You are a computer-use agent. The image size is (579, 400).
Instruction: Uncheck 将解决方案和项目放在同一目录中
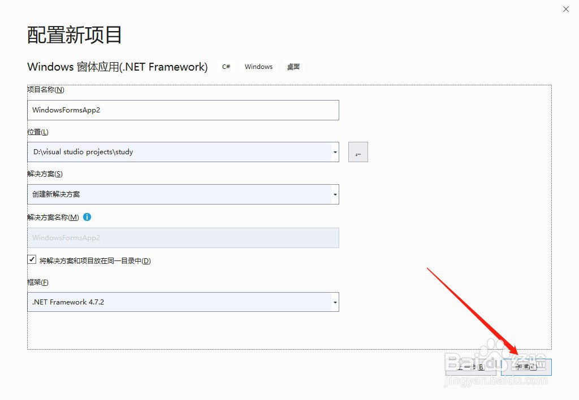32,259
